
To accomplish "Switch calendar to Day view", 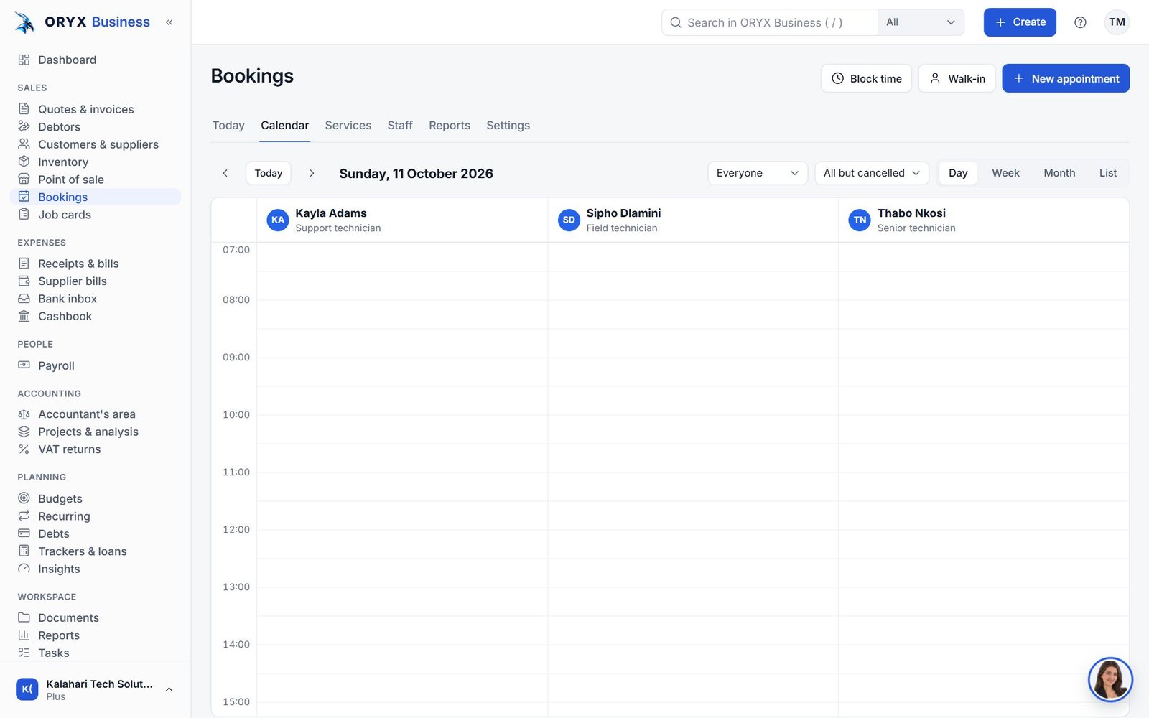I will [x=958, y=173].
